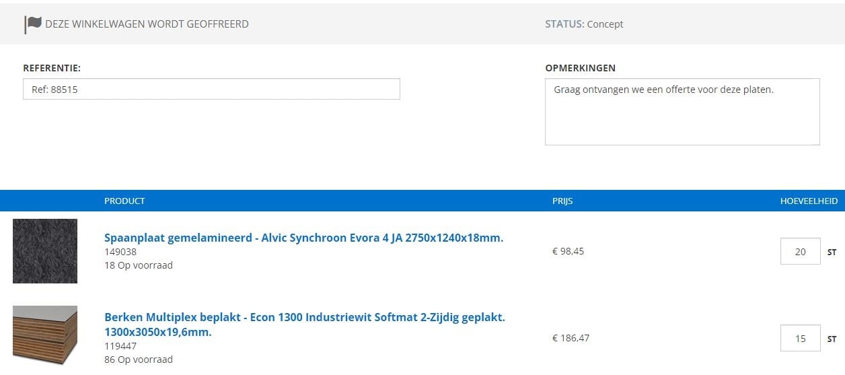Click the HOEVEELHEID column header
This screenshot has height=375, width=845.
click(809, 201)
